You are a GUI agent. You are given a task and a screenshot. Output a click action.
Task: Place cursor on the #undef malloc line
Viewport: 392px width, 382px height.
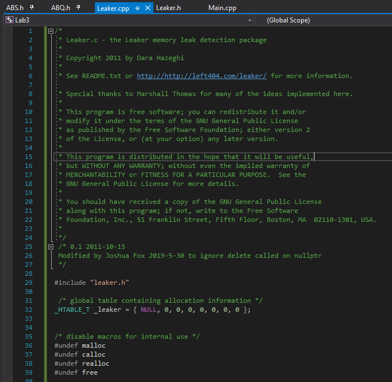[x=80, y=345]
